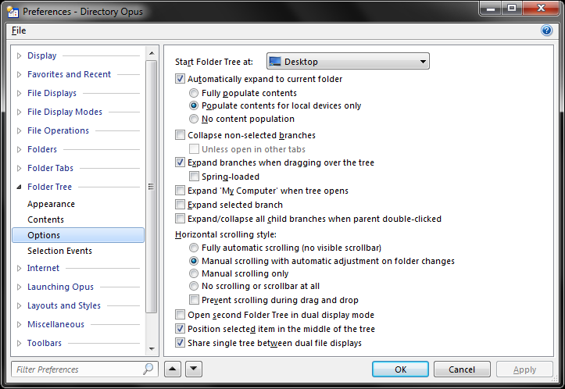Click the category list scrollbar thumb
The image size is (565, 389).
pyautogui.click(x=152, y=187)
